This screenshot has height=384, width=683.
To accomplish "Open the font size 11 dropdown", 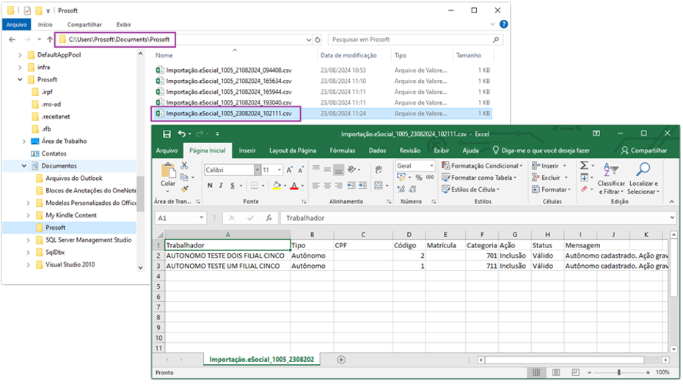I will (x=280, y=170).
